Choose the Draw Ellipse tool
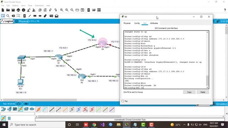The width and height of the screenshot is (228, 128). pos(40,16)
